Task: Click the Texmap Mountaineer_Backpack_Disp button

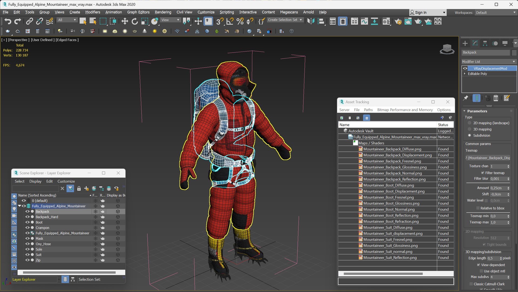Action: click(488, 158)
